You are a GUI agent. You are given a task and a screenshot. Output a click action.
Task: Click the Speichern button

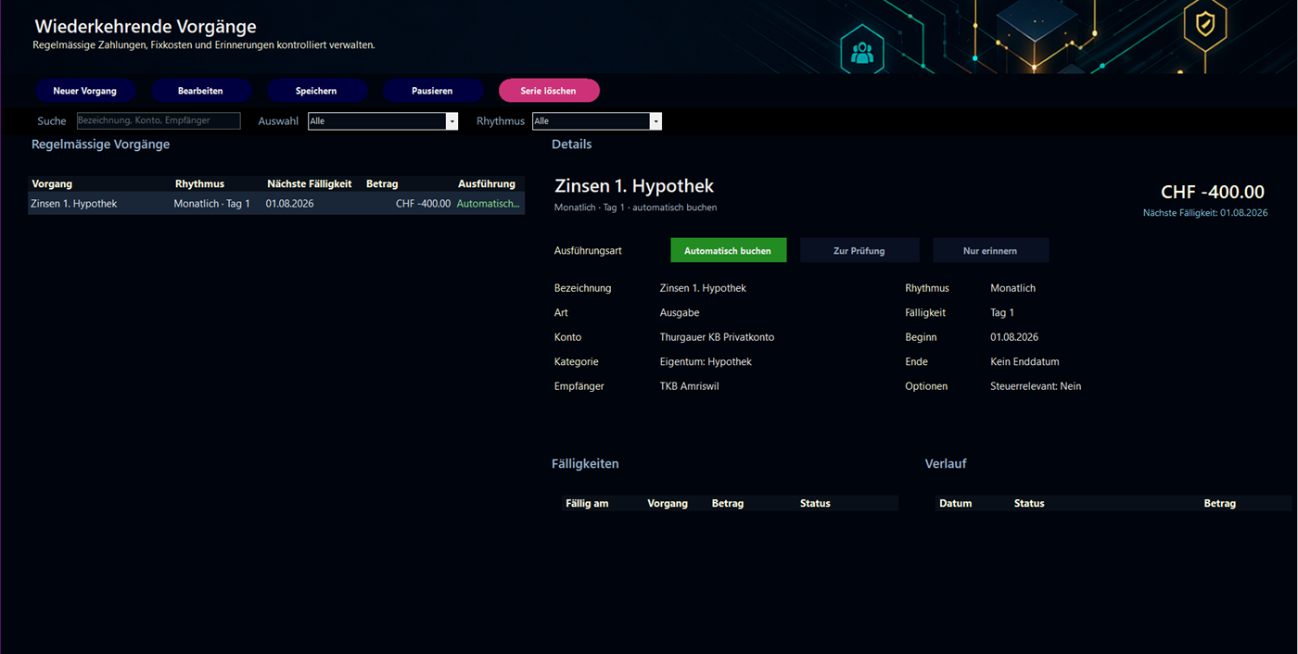pos(316,91)
